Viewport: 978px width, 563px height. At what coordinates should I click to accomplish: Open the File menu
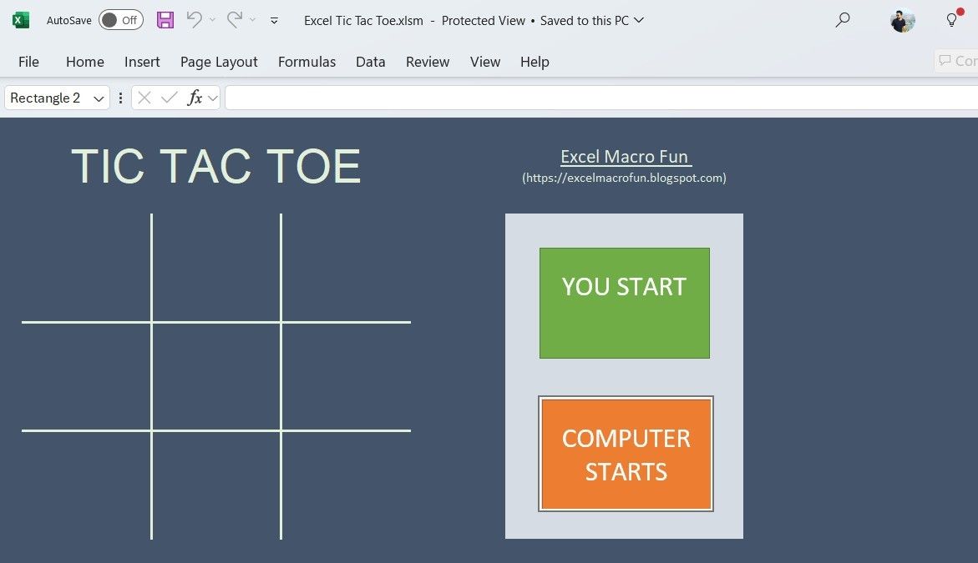pyautogui.click(x=28, y=62)
